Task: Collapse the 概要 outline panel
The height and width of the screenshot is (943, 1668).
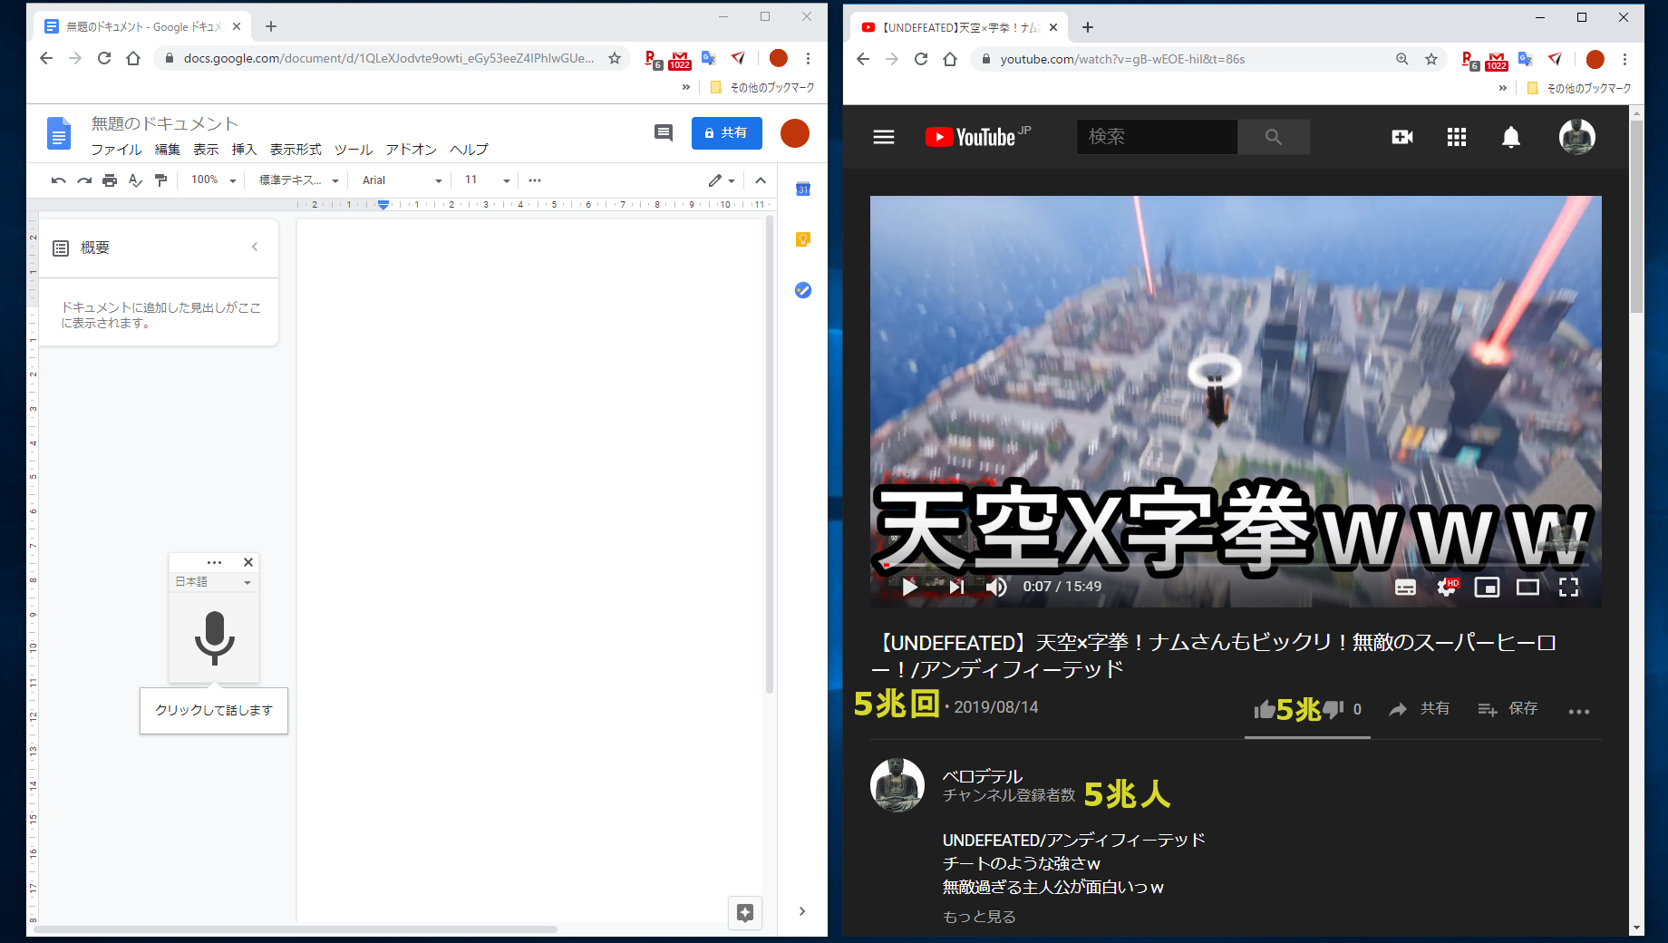Action: (x=255, y=247)
